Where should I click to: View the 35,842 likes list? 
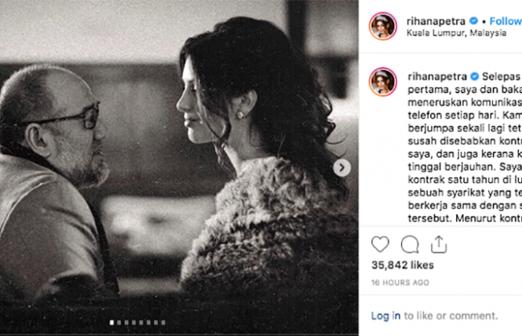[400, 267]
